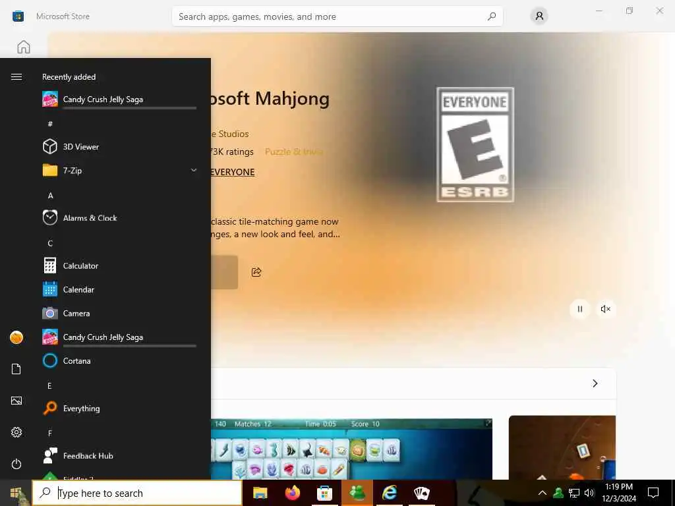Open the notification center icon
This screenshot has width=675, height=506.
point(653,493)
